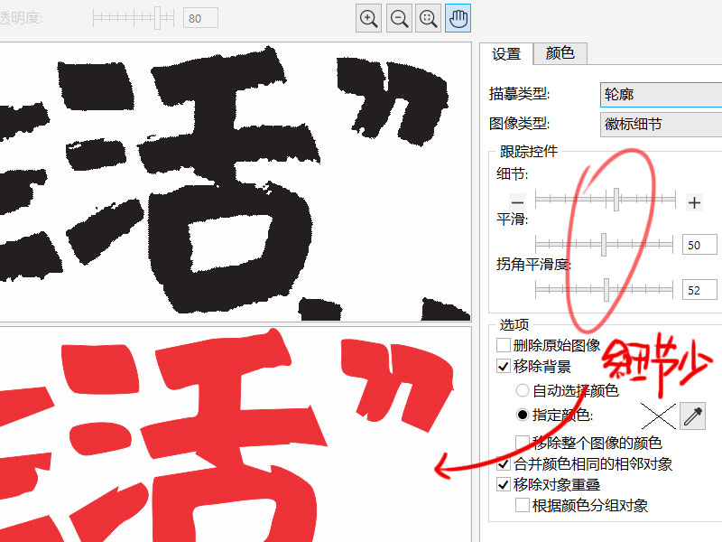The height and width of the screenshot is (542, 722).
Task: Switch to the 颜色 tab
Action: pyautogui.click(x=560, y=53)
